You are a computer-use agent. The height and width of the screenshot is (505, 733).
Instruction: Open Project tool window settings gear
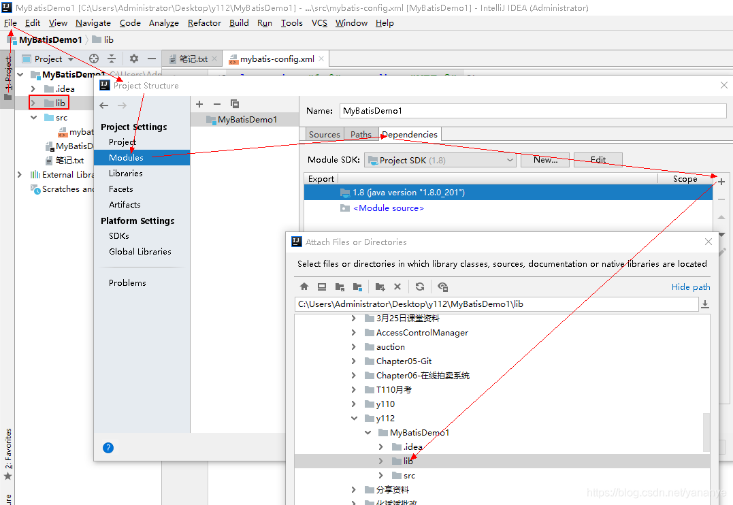pyautogui.click(x=134, y=59)
